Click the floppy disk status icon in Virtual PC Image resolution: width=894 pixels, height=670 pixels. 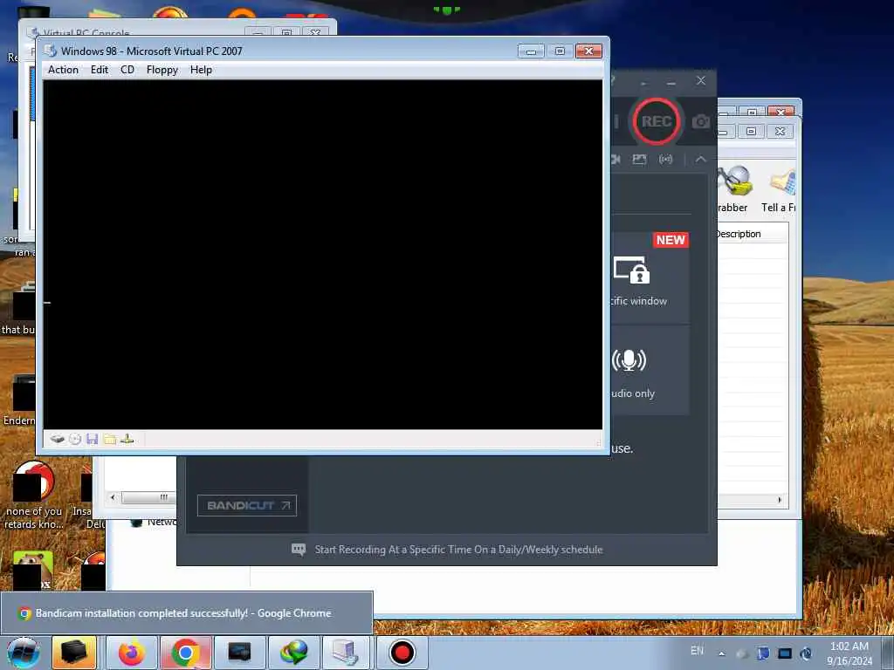click(92, 439)
